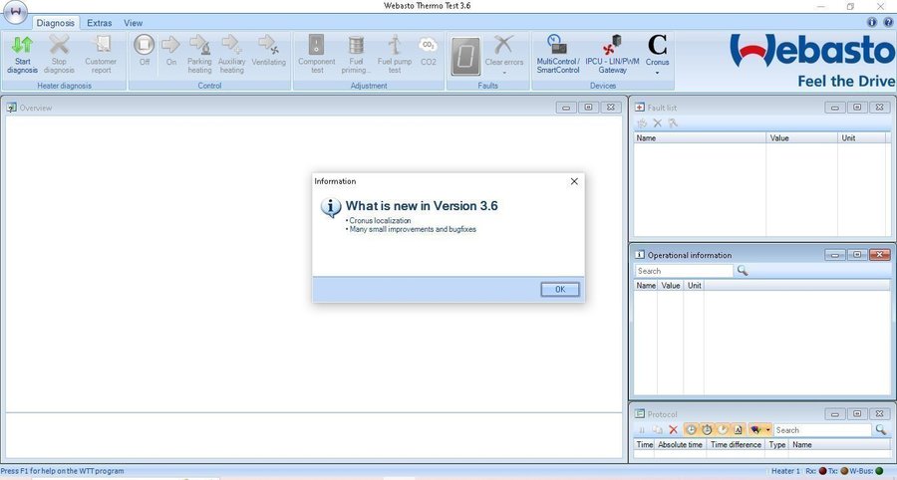This screenshot has width=897, height=480.
Task: Close the Information dialog with the X
Action: [574, 181]
